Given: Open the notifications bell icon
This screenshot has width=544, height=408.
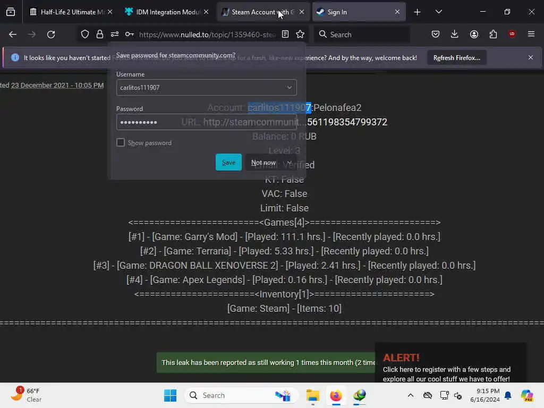Looking at the screenshot, I should coord(508,395).
